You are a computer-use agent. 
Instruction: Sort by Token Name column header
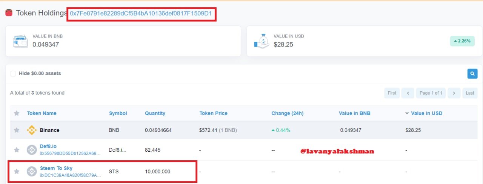42,113
